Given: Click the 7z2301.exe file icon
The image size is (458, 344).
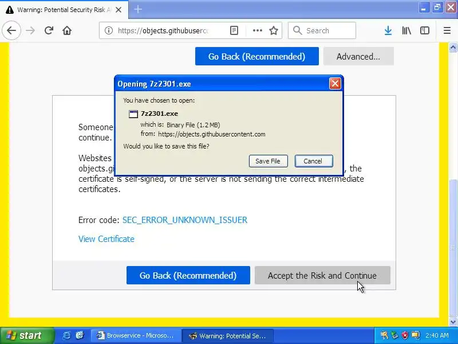Looking at the screenshot, I should [133, 114].
